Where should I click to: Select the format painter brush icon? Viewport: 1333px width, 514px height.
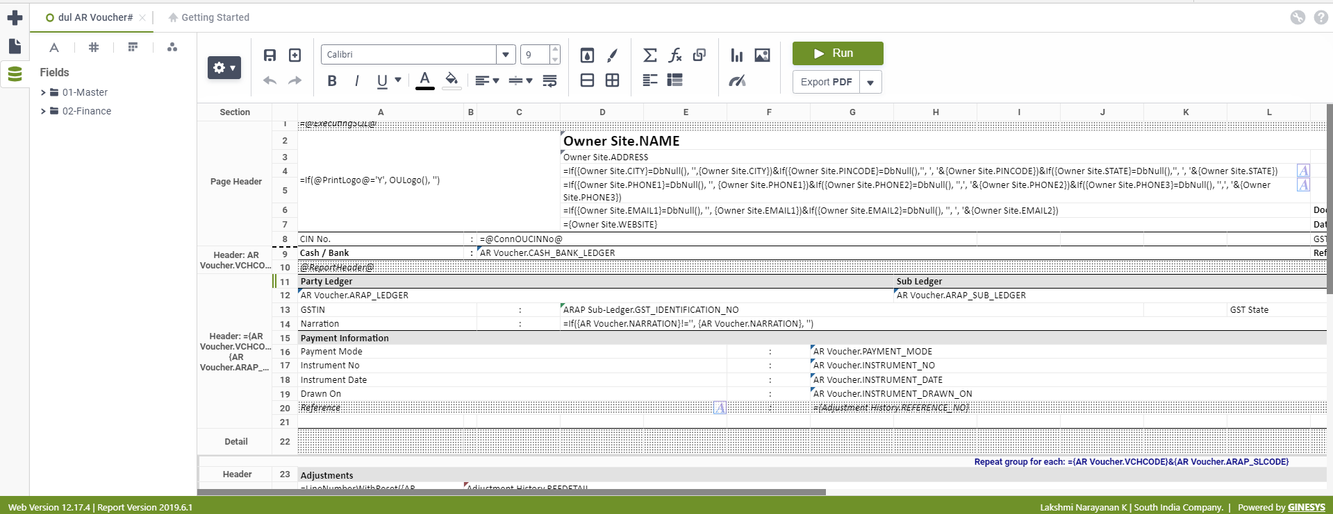point(612,55)
